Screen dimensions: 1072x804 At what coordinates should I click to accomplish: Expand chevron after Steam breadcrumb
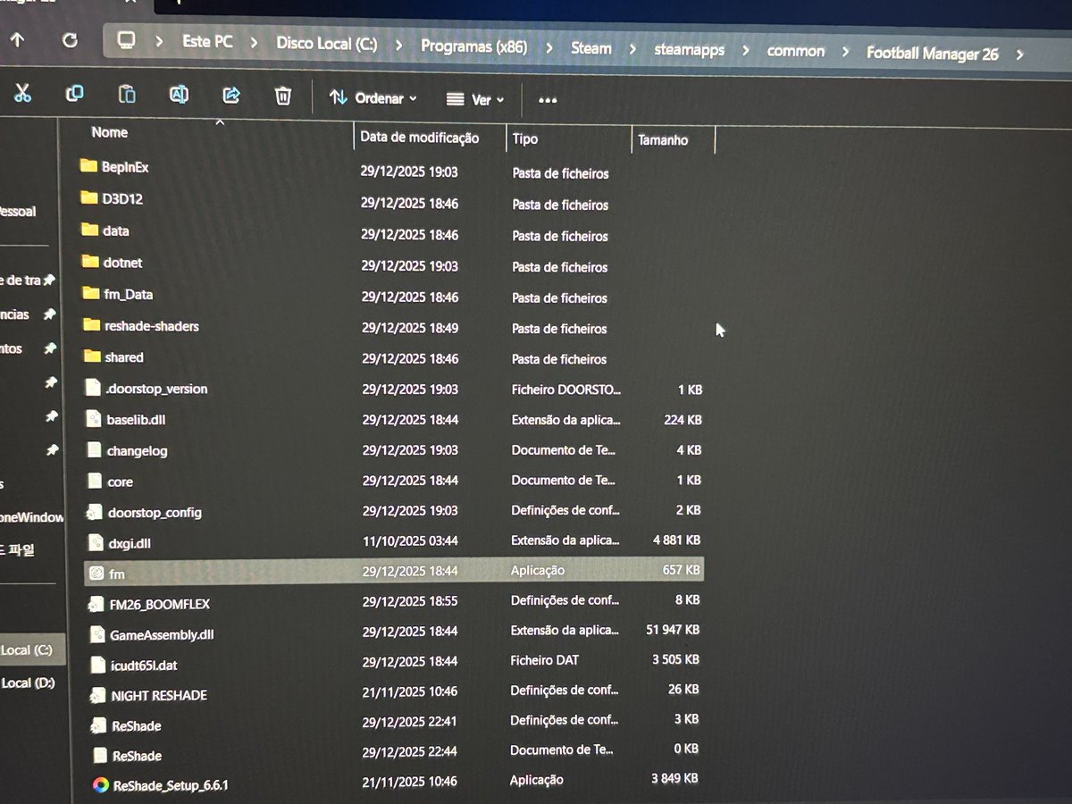(633, 49)
